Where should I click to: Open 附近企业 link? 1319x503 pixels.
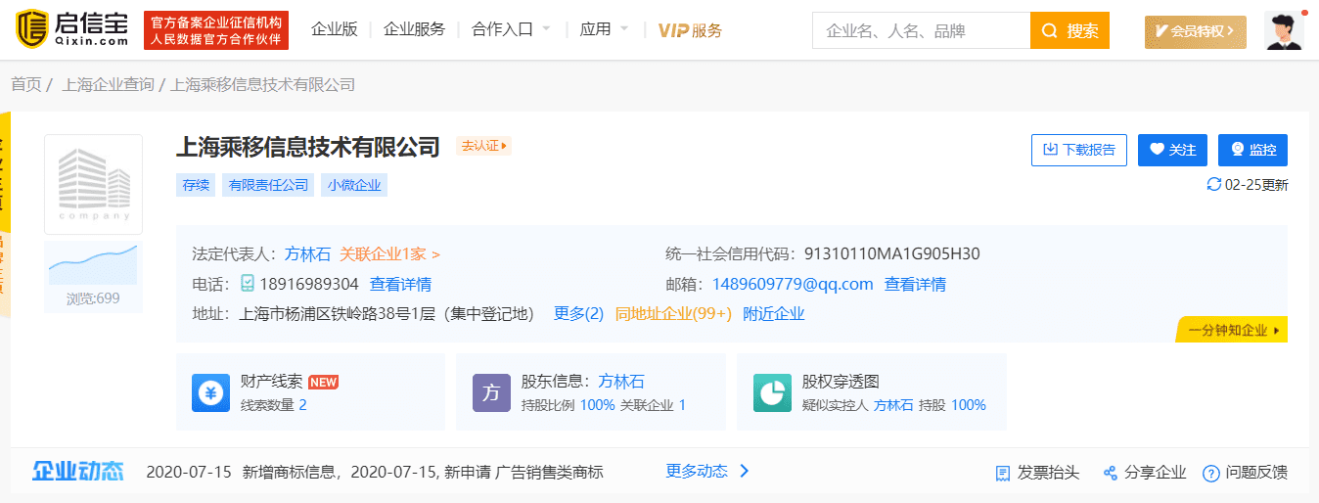click(774, 314)
